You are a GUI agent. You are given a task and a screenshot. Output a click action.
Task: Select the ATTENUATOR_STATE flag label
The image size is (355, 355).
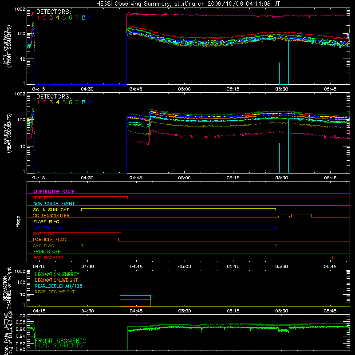54,192
